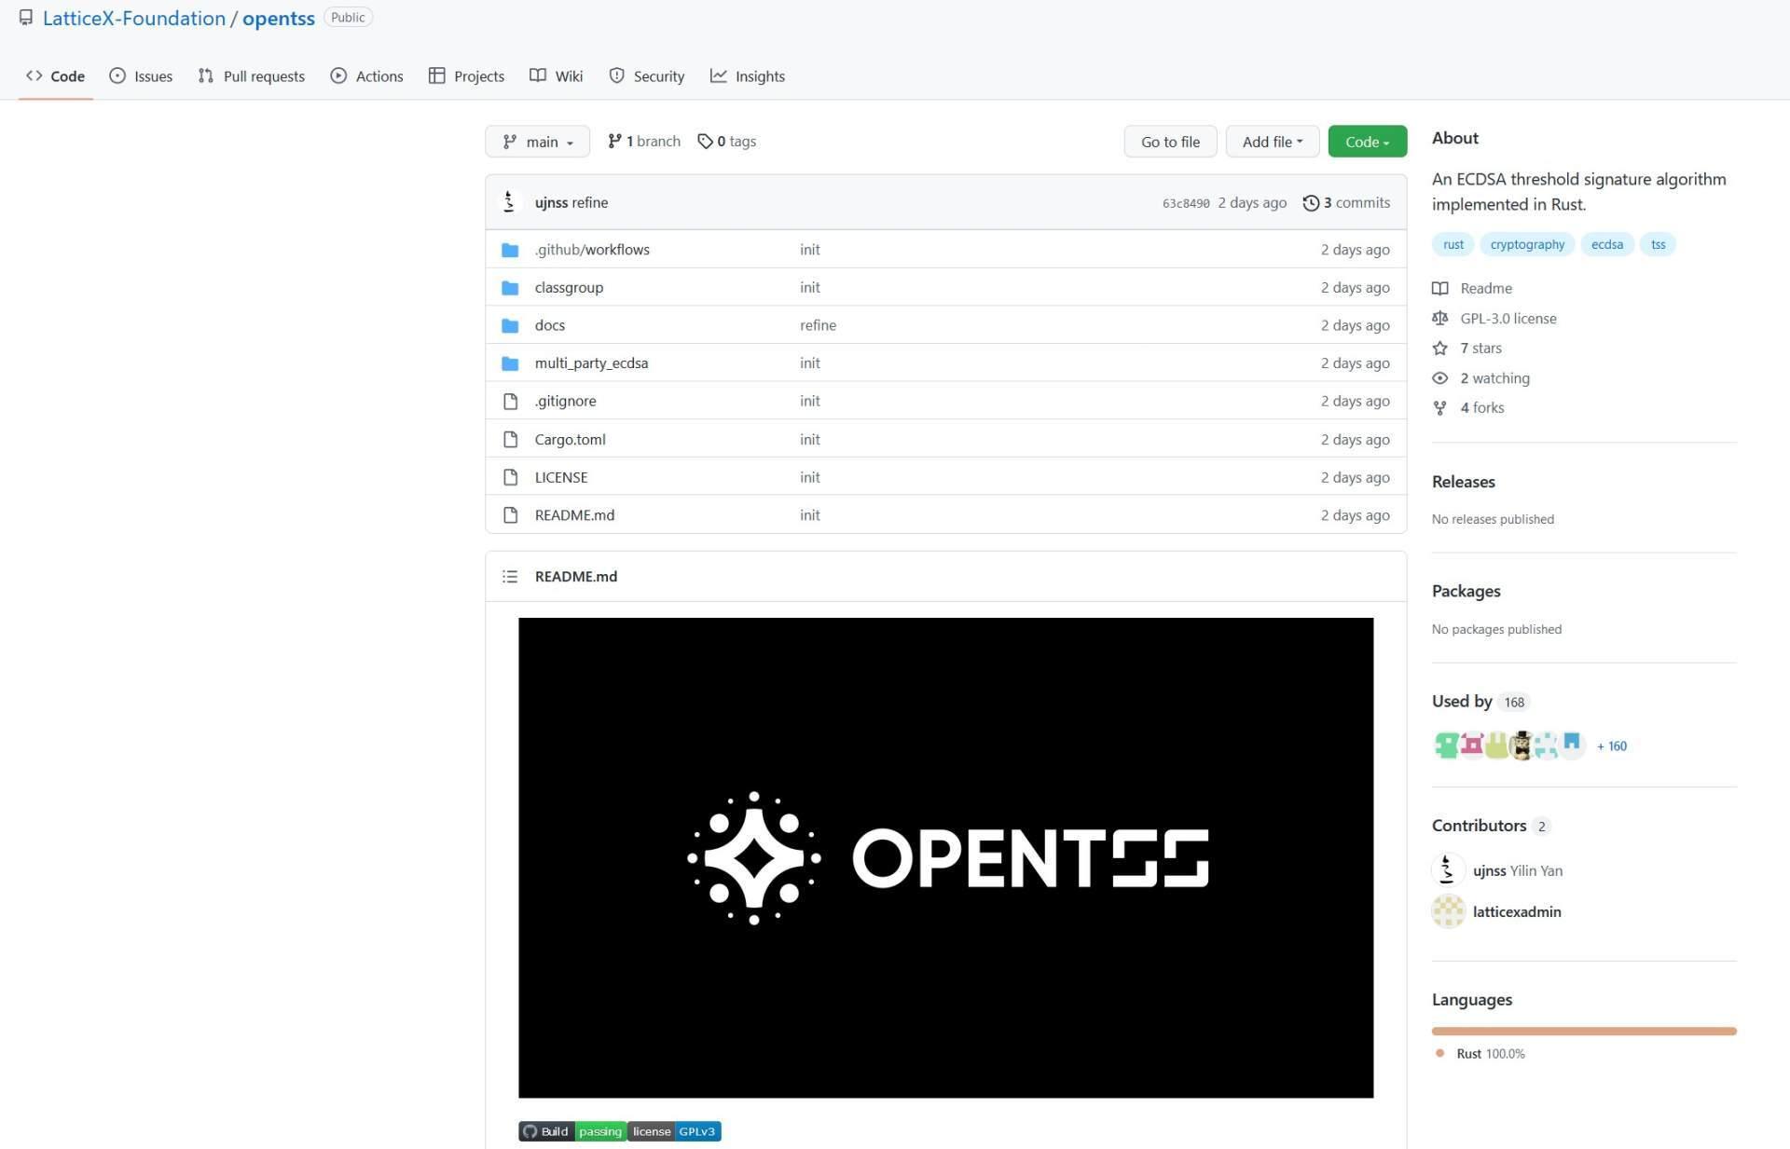The image size is (1790, 1149).
Task: Click the commits history clock icon
Action: 1310,203
